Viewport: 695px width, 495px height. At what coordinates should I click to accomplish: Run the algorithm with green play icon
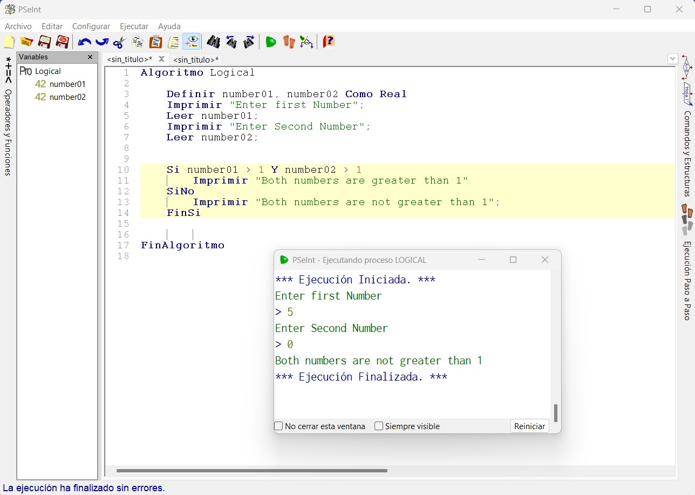click(271, 42)
